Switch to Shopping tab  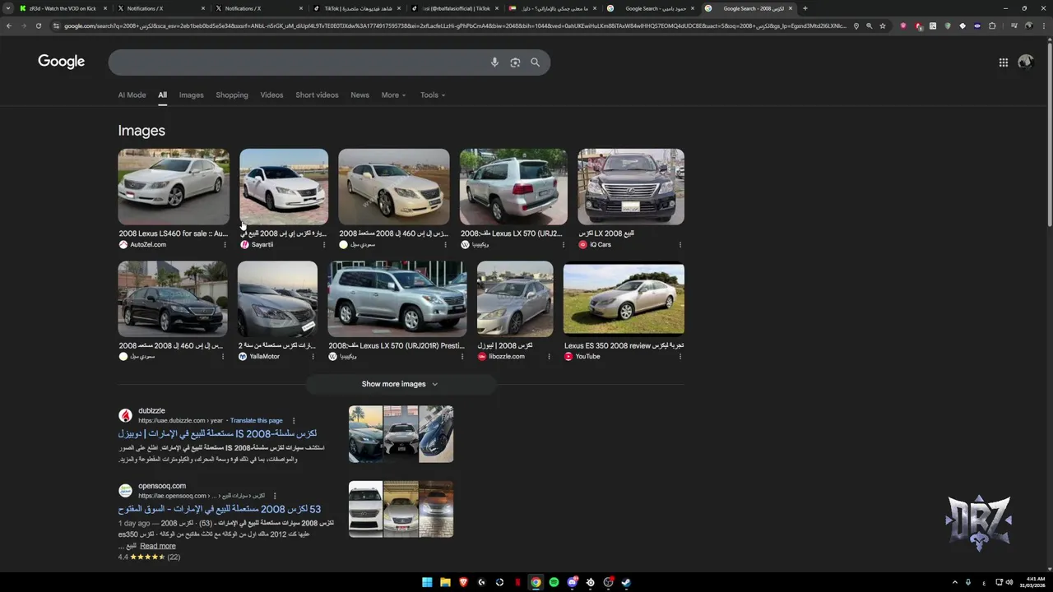point(232,95)
